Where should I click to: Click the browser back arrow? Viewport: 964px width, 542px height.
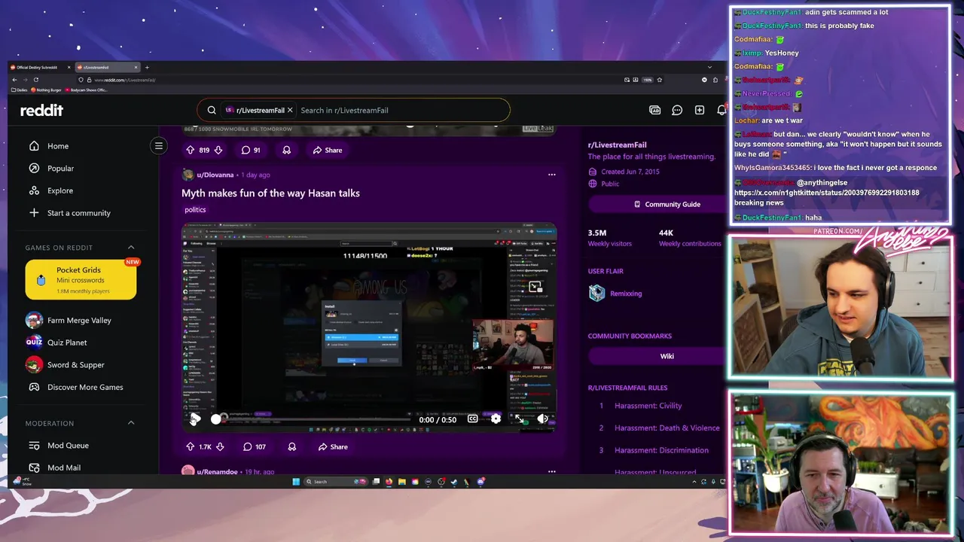(x=14, y=80)
